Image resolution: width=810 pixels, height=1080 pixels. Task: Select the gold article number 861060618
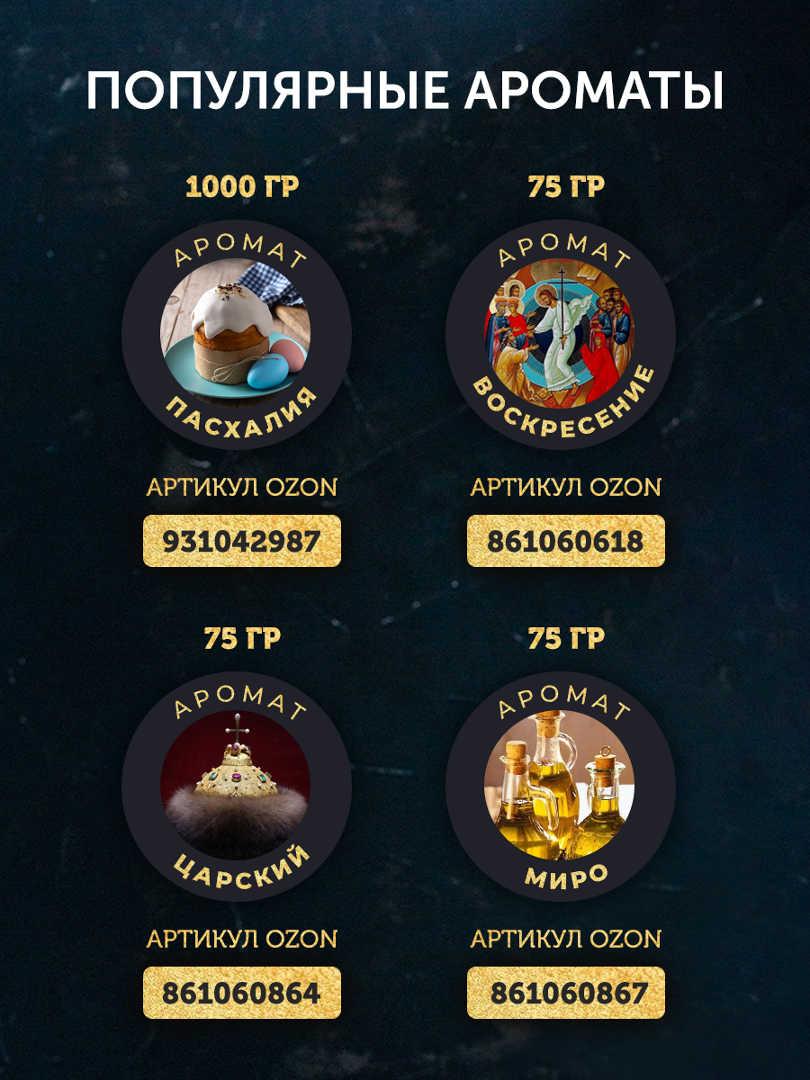[566, 541]
